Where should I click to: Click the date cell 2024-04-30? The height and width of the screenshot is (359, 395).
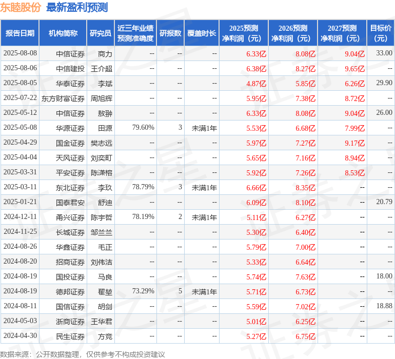20,335
